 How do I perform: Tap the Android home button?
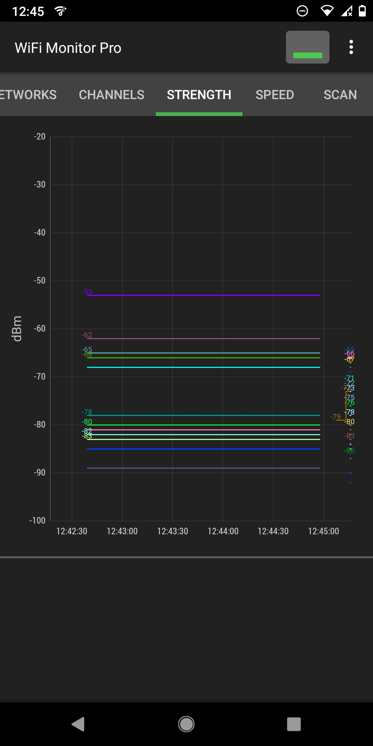coord(186,724)
